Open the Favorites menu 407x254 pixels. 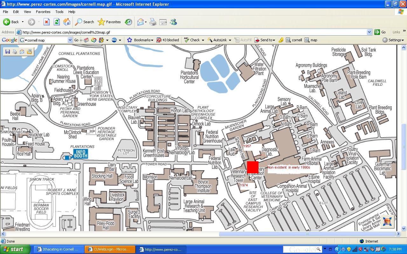click(43, 12)
